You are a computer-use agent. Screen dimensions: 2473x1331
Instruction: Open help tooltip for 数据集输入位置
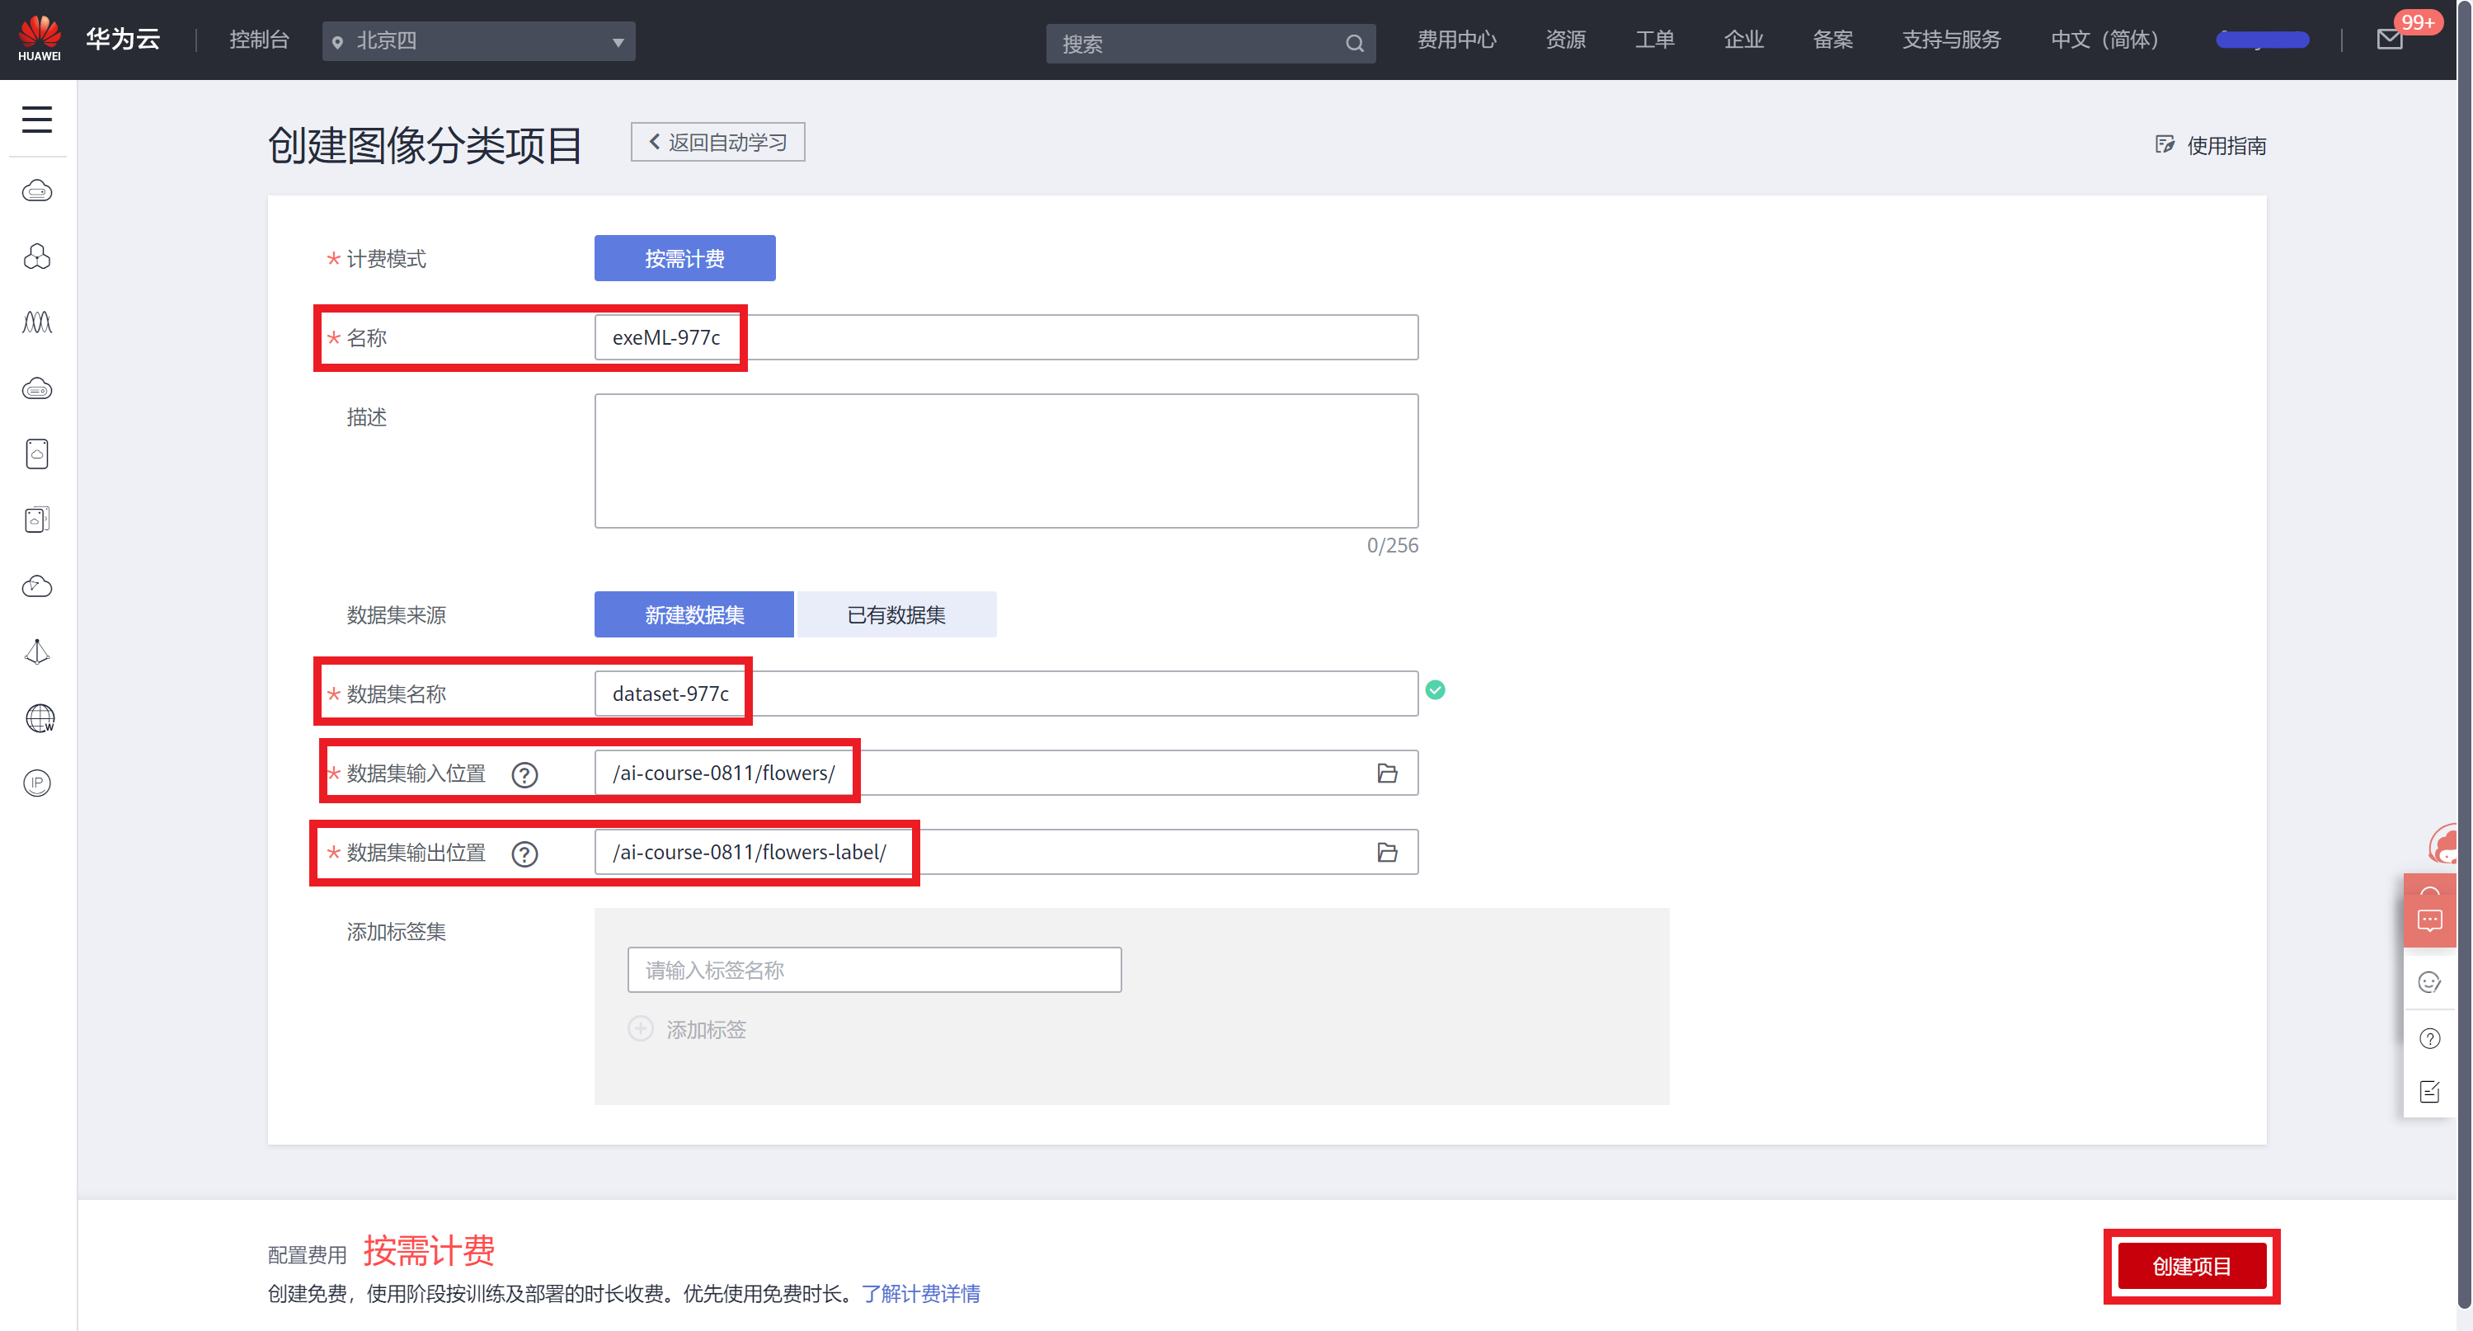coord(524,775)
